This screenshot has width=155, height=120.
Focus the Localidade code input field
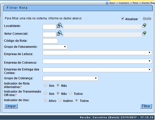(49, 27)
